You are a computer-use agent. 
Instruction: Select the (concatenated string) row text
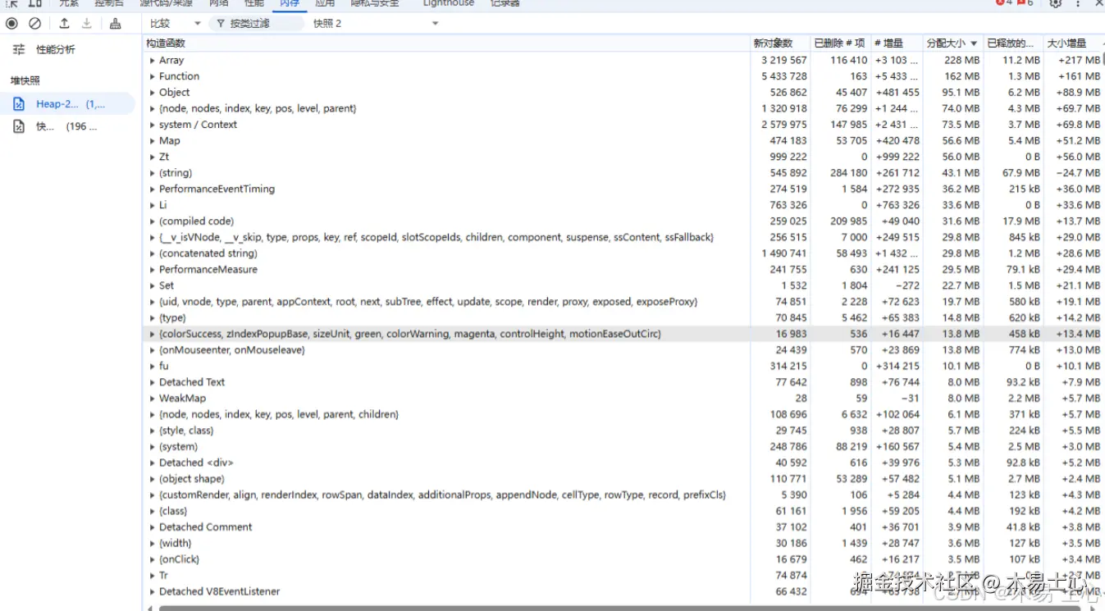[x=208, y=253]
